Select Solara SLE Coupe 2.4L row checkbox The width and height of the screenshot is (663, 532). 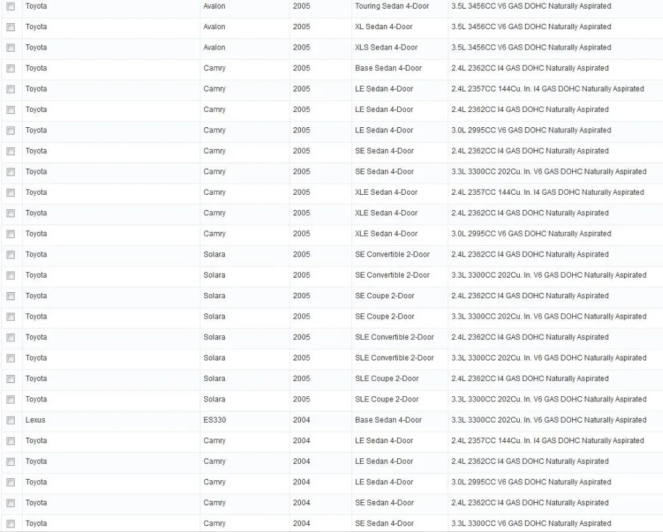point(11,379)
